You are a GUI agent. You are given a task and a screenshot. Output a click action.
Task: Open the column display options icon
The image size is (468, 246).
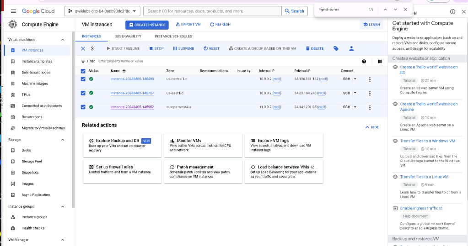click(380, 61)
